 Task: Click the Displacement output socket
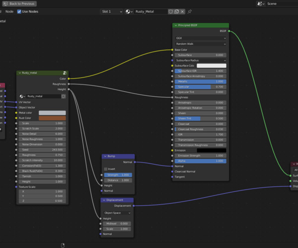(x=134, y=206)
